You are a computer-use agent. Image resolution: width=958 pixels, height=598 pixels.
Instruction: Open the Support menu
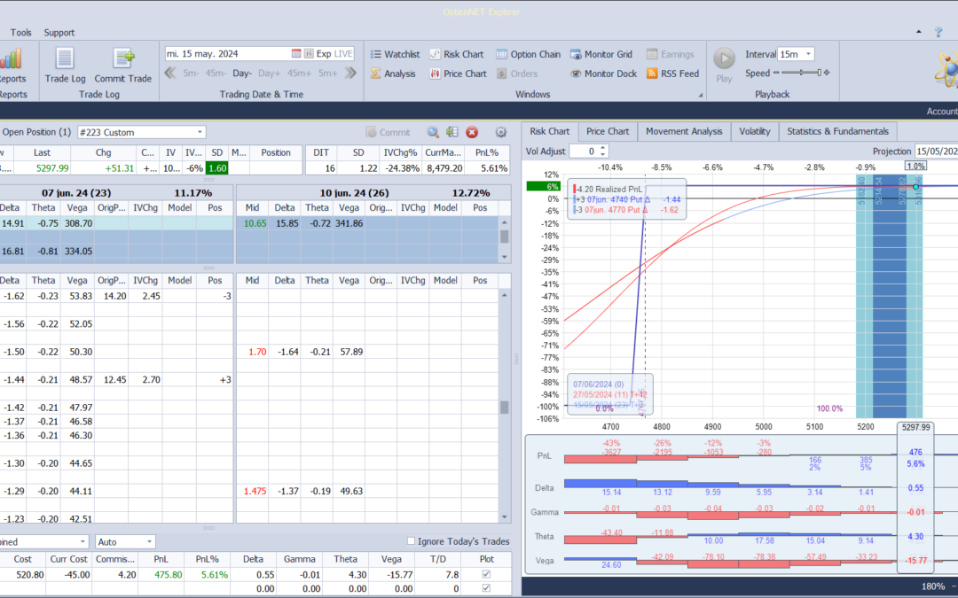point(59,33)
